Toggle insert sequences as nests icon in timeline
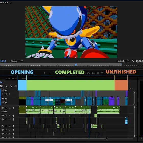The image size is (143, 143). [x=2, y=86]
